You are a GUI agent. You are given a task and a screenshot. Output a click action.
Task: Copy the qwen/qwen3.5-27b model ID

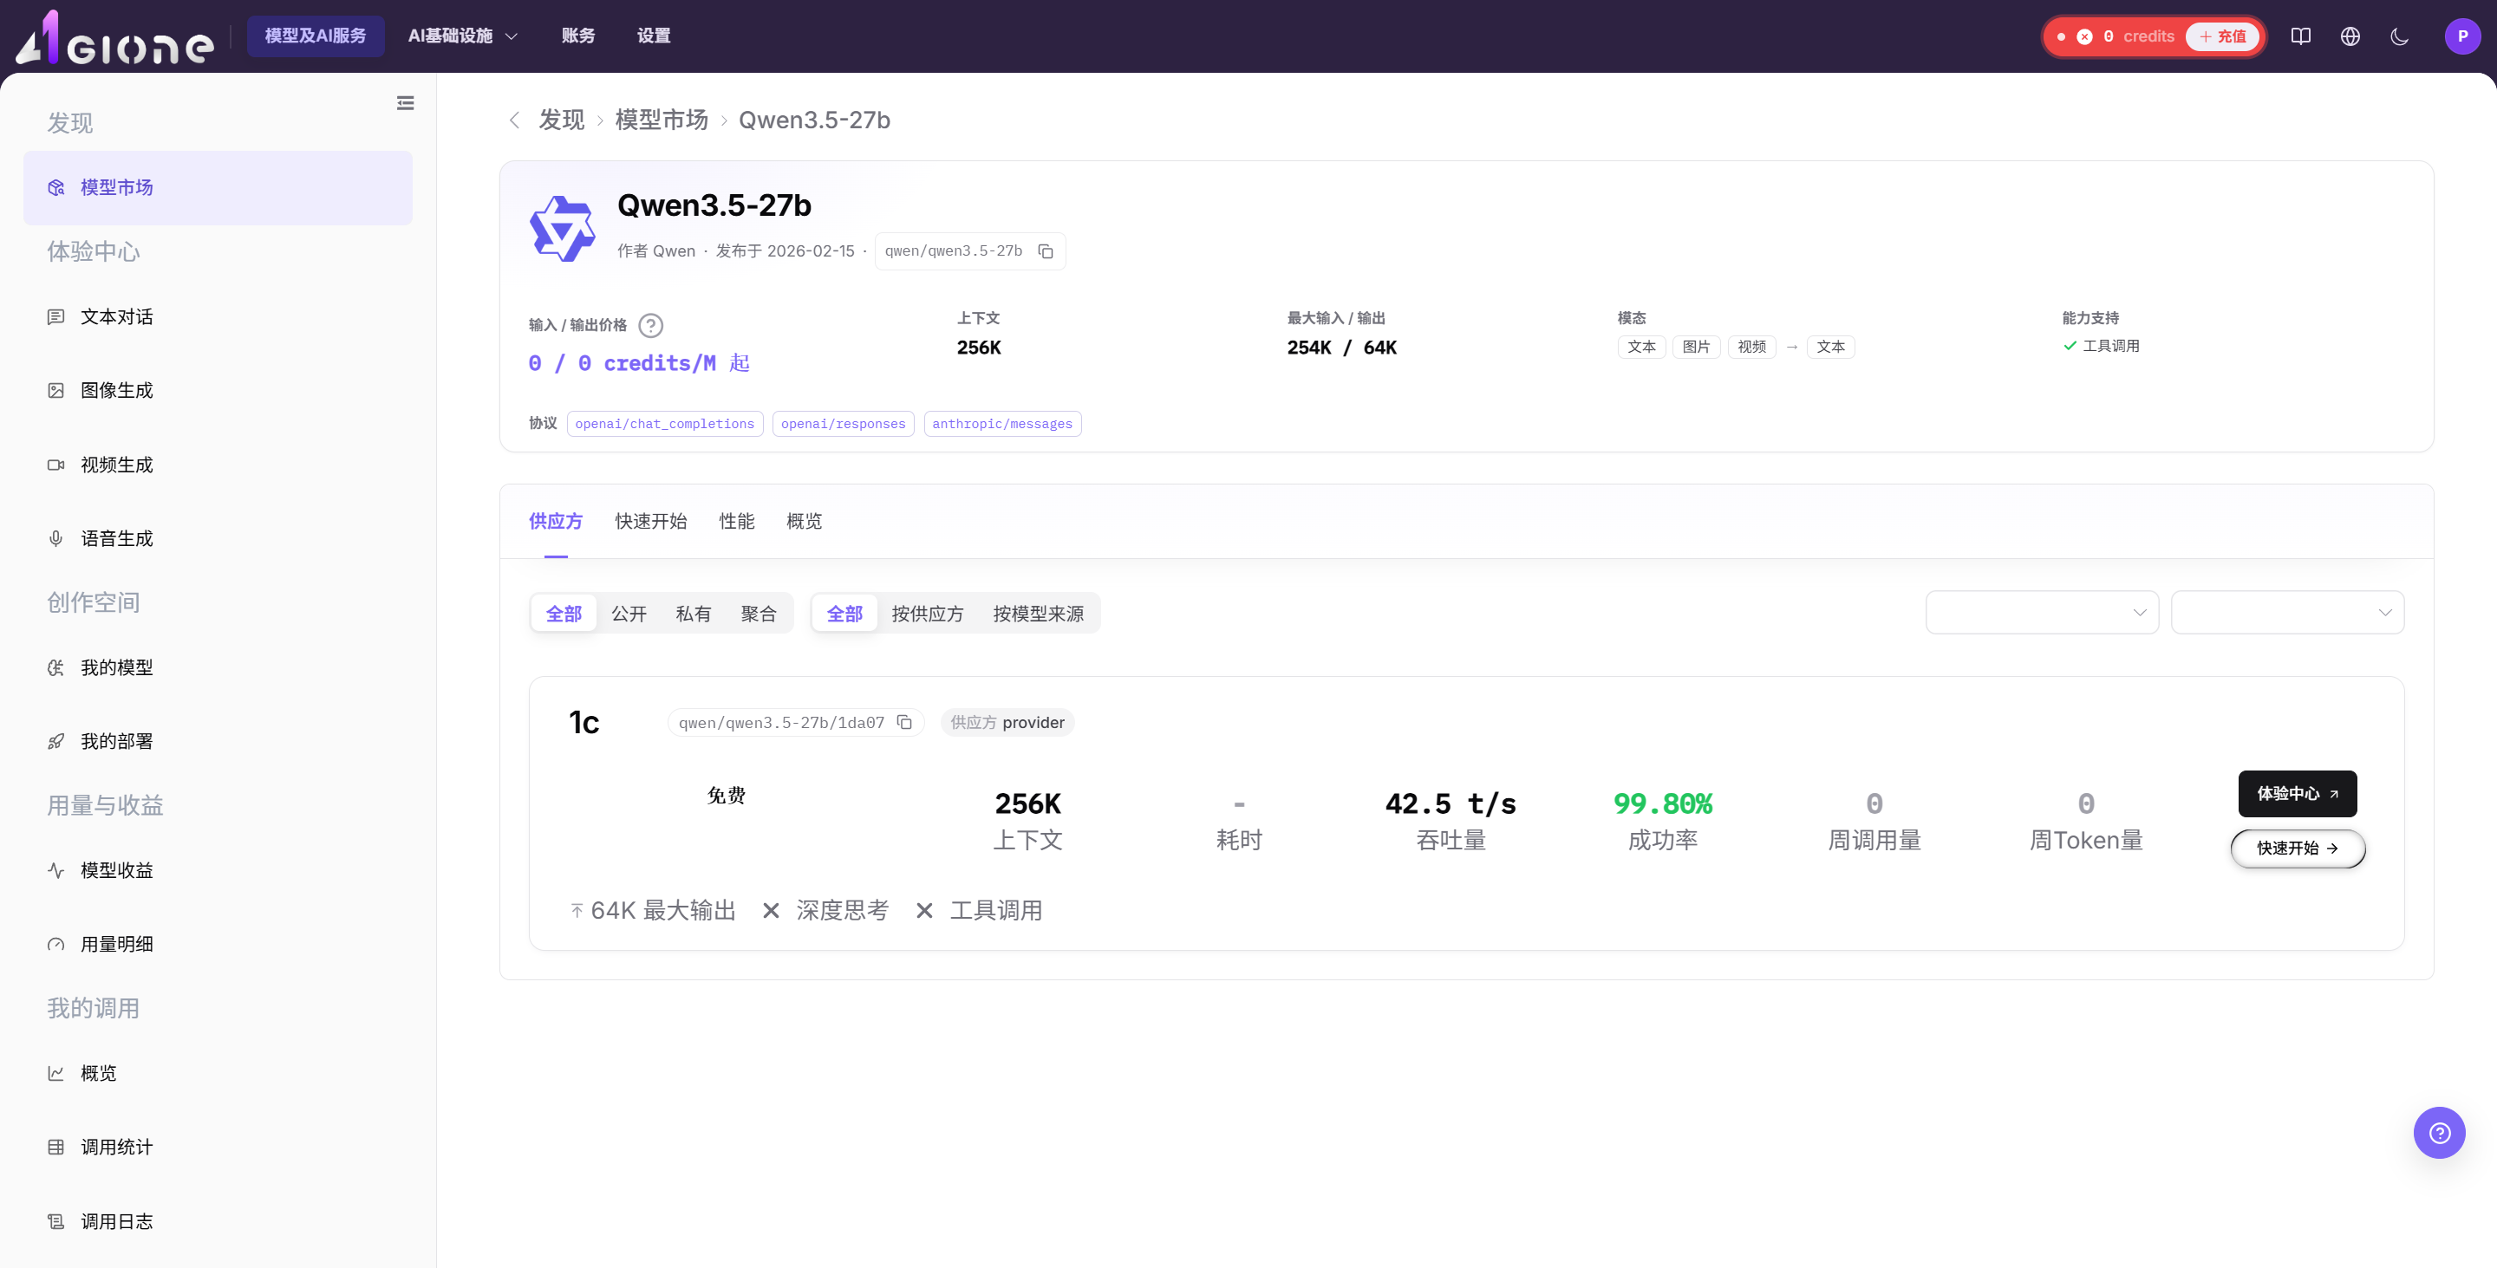click(x=1045, y=250)
